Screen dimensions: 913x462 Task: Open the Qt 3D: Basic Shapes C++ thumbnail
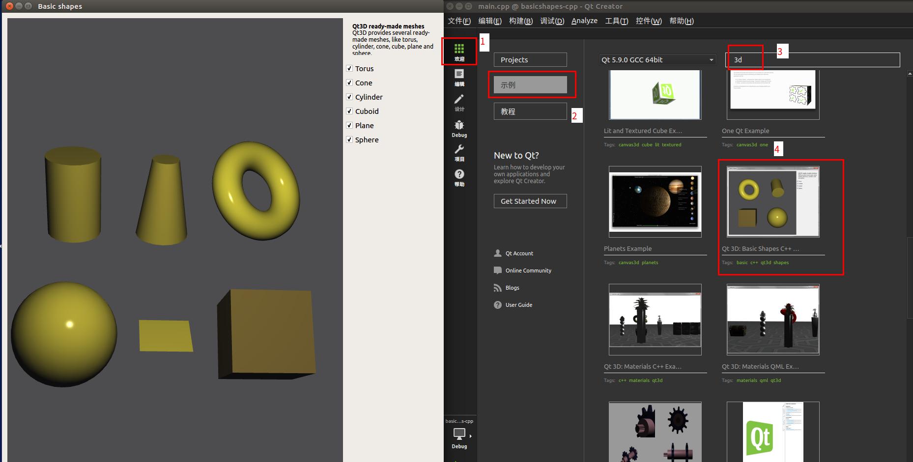point(773,202)
